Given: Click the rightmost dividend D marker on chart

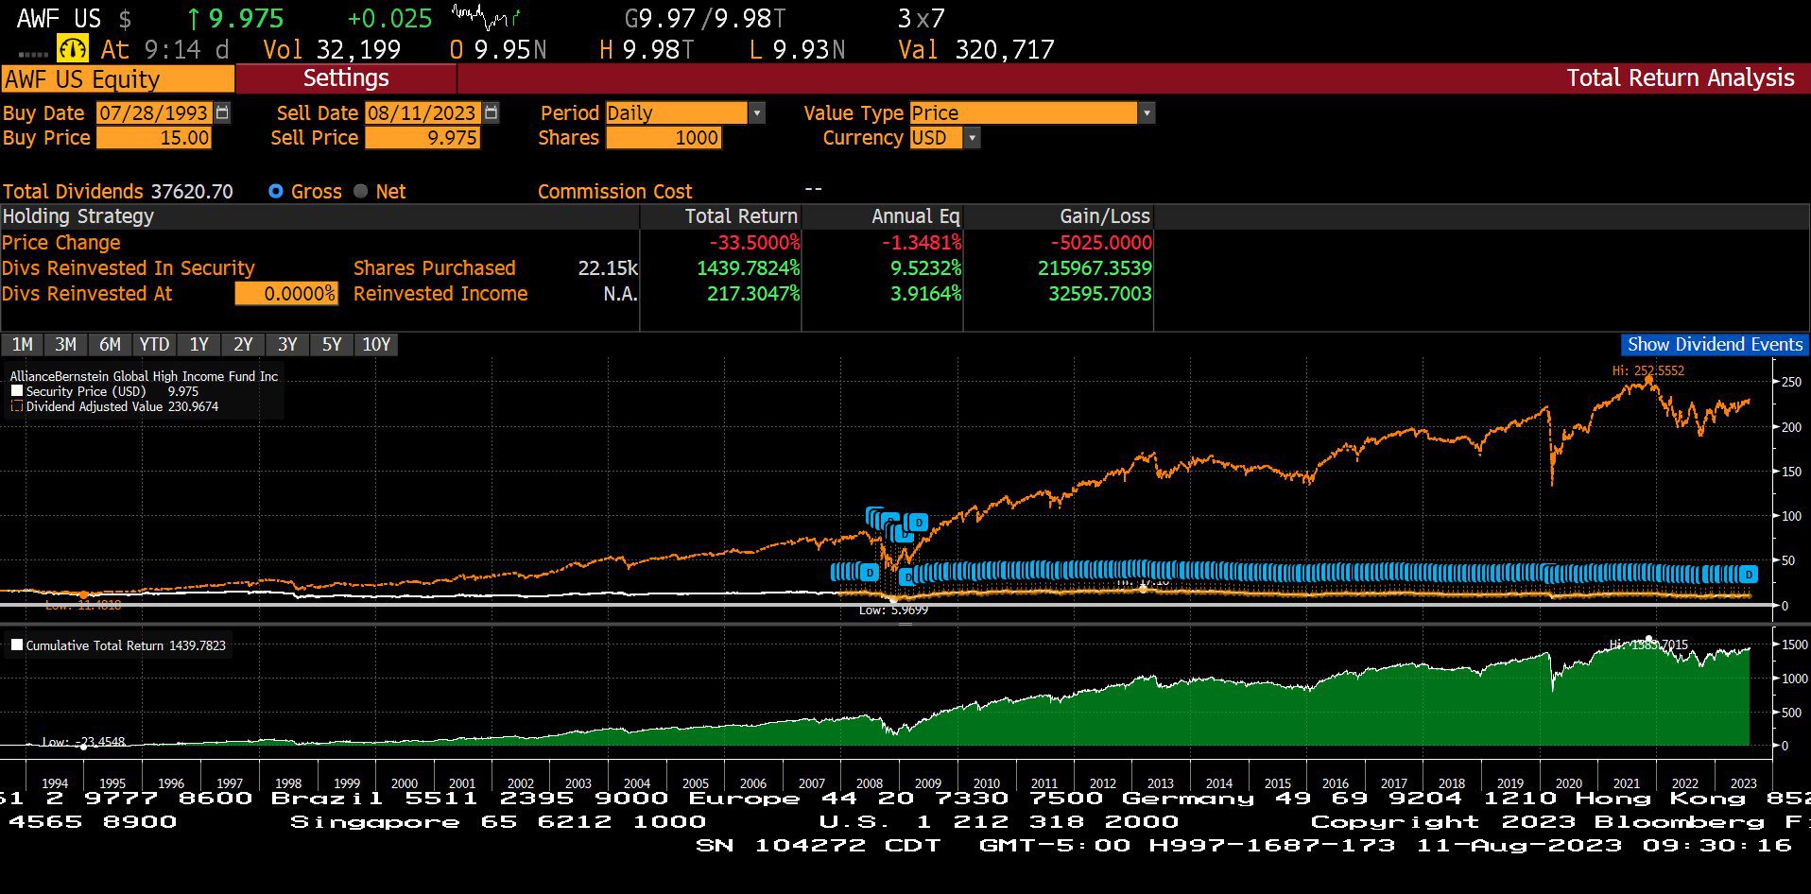Looking at the screenshot, I should pyautogui.click(x=1749, y=574).
